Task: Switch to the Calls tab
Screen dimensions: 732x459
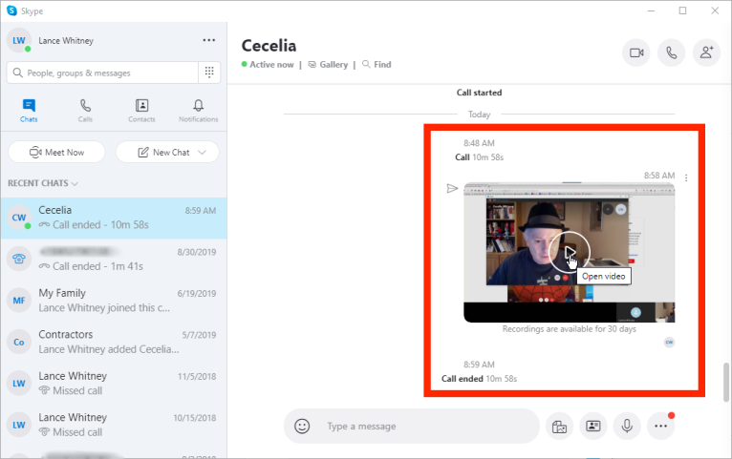Action: click(x=85, y=111)
